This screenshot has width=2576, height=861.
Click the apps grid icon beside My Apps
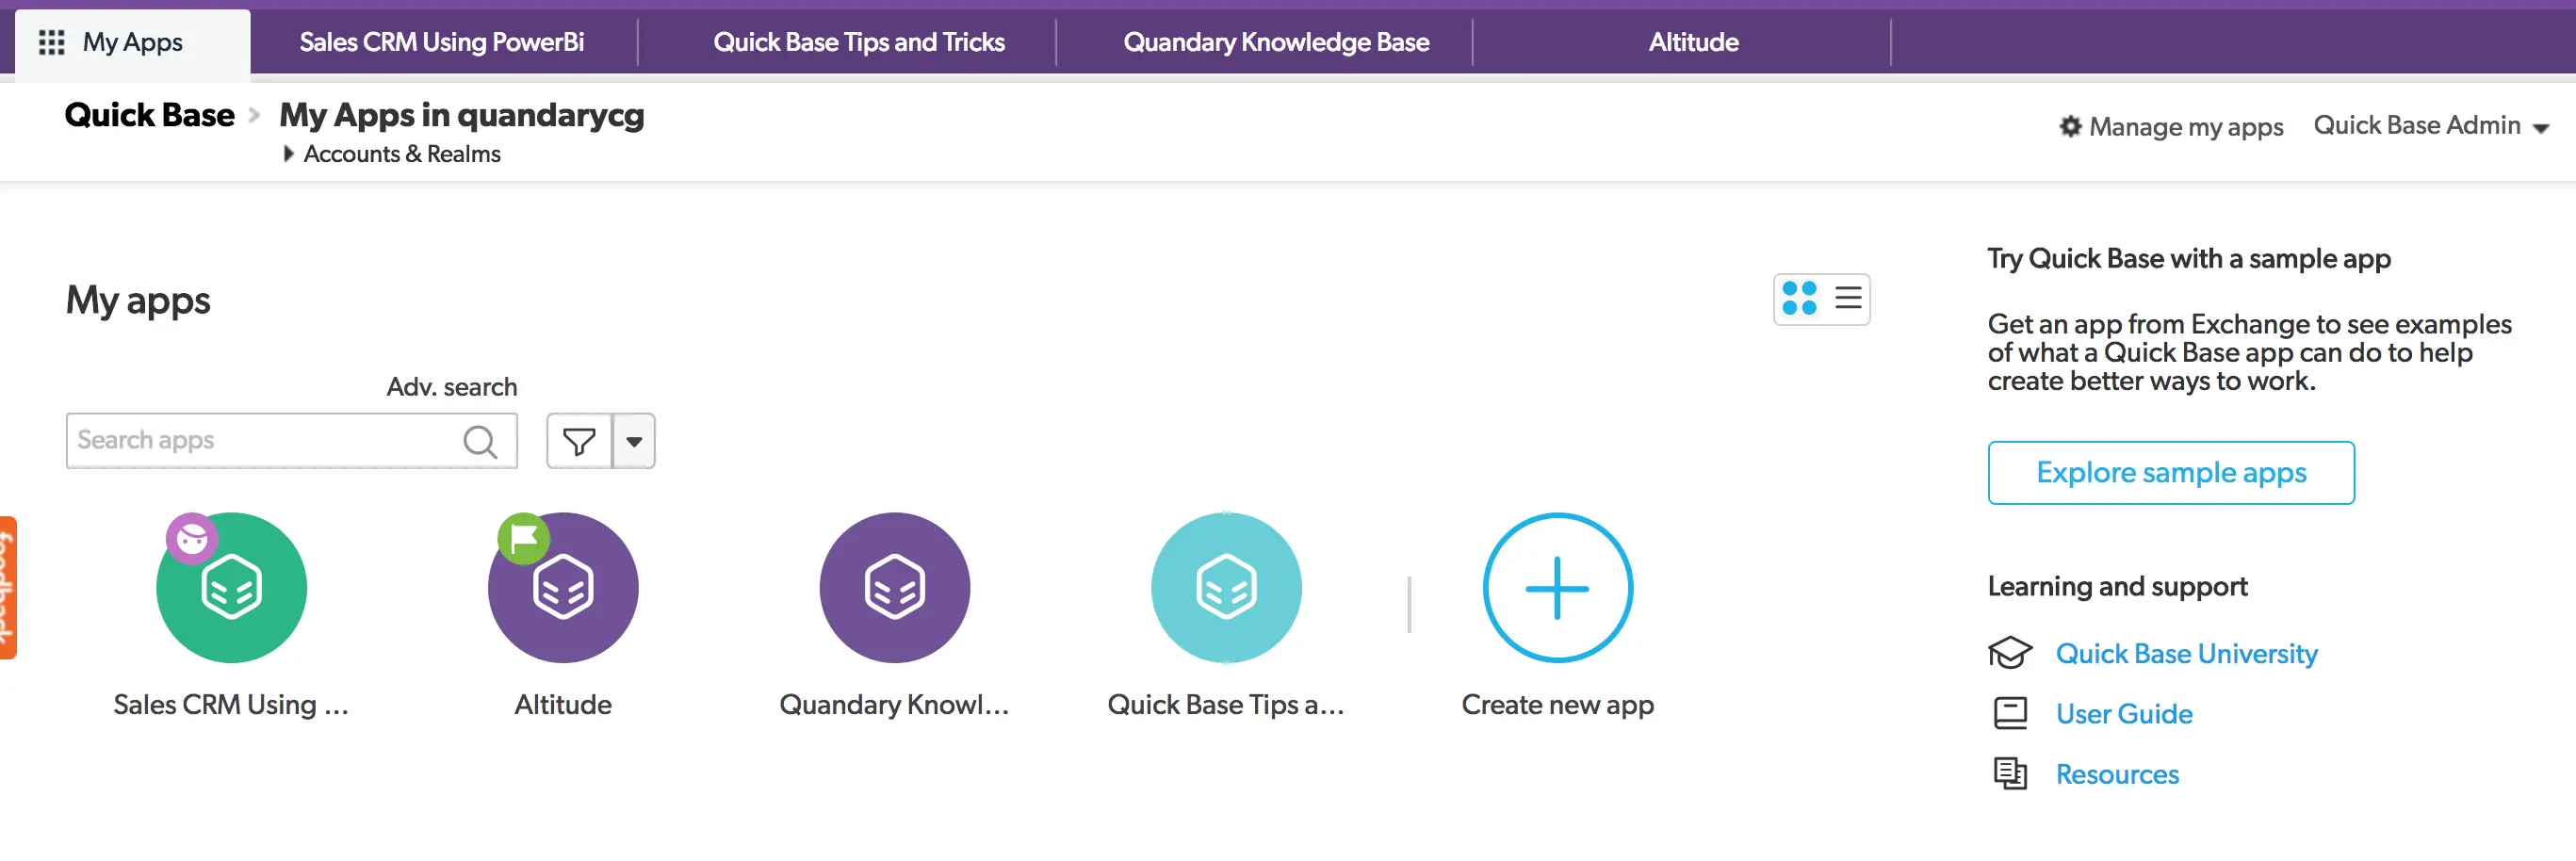click(x=50, y=41)
